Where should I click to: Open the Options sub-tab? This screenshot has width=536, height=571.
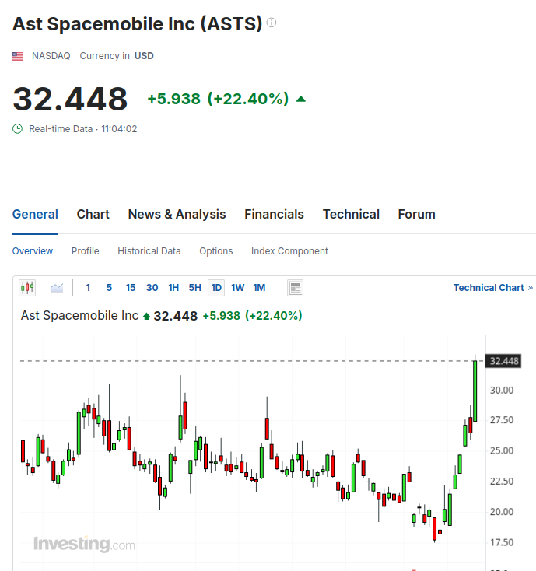point(216,251)
